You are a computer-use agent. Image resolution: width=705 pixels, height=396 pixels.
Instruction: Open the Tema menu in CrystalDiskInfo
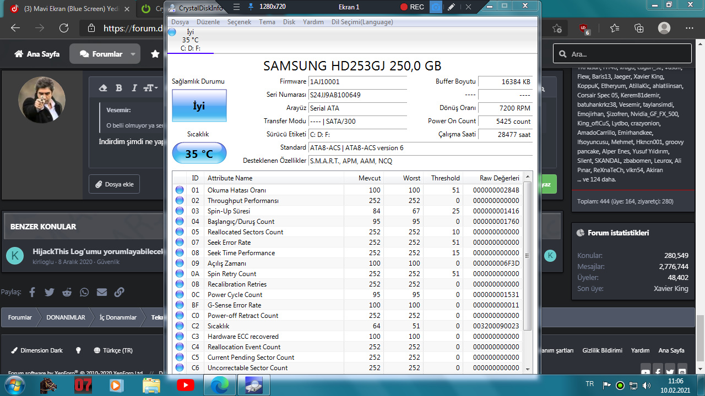coord(267,22)
